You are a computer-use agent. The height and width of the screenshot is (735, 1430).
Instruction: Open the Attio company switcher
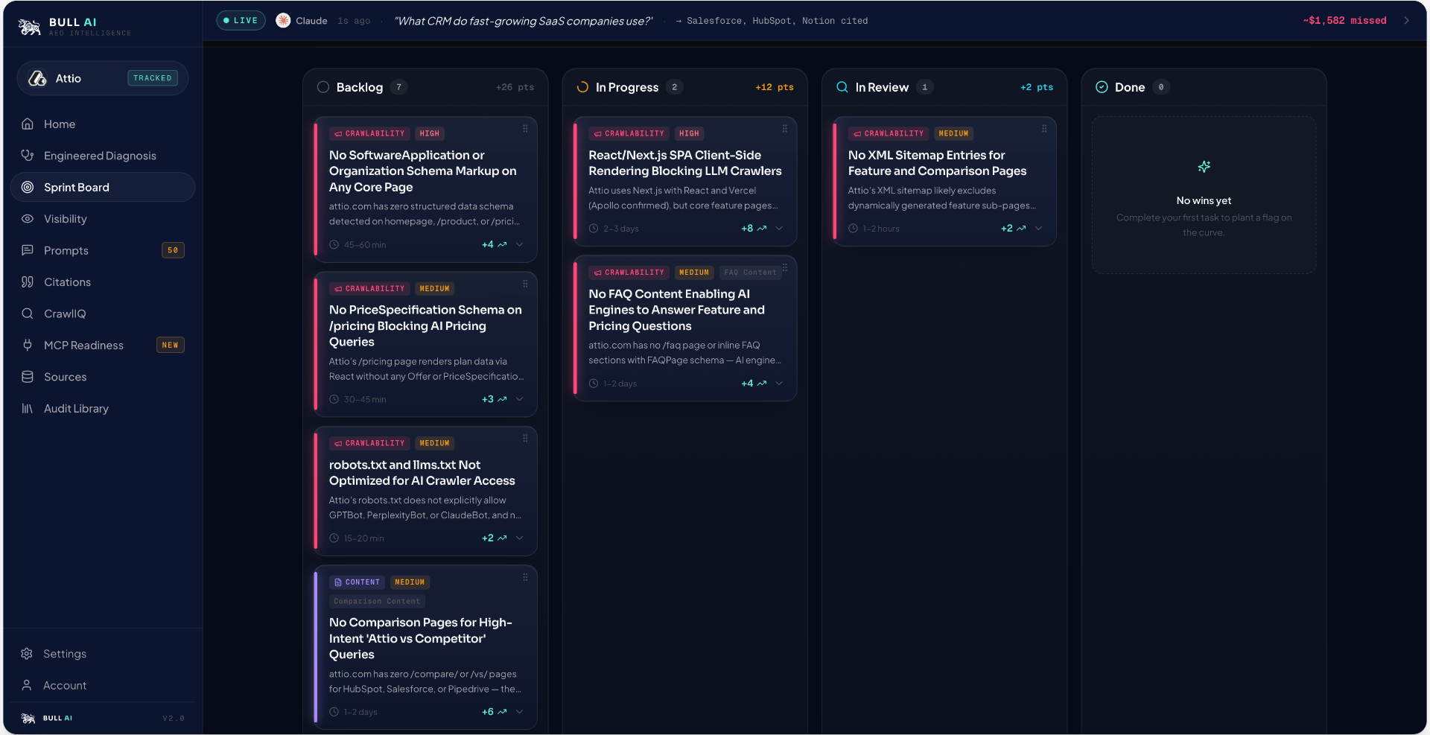pos(103,78)
